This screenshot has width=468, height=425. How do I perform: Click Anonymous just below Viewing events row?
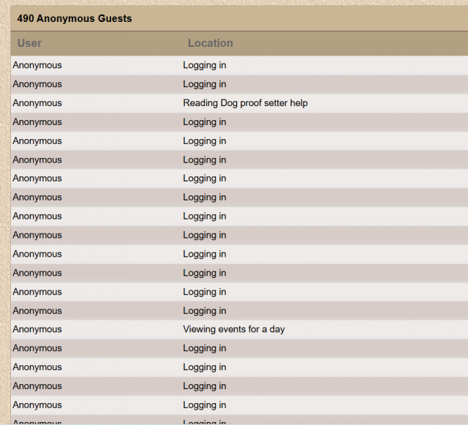point(37,348)
